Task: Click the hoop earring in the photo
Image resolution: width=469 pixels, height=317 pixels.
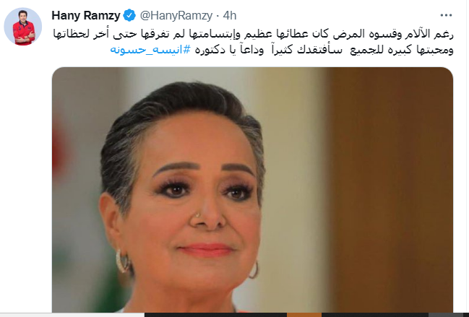Action: [123, 261]
